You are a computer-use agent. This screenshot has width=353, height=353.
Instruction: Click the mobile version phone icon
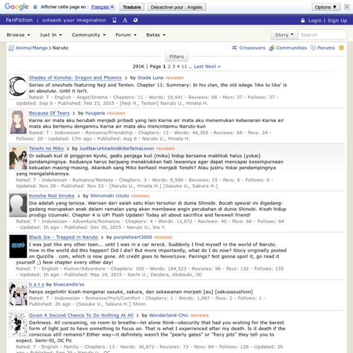[x=115, y=20]
